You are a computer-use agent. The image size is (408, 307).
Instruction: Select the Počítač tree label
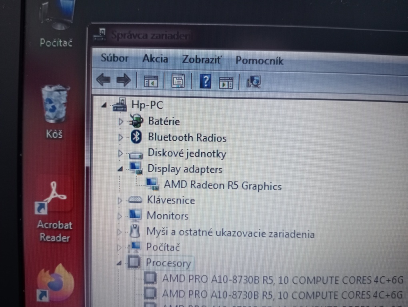click(163, 247)
